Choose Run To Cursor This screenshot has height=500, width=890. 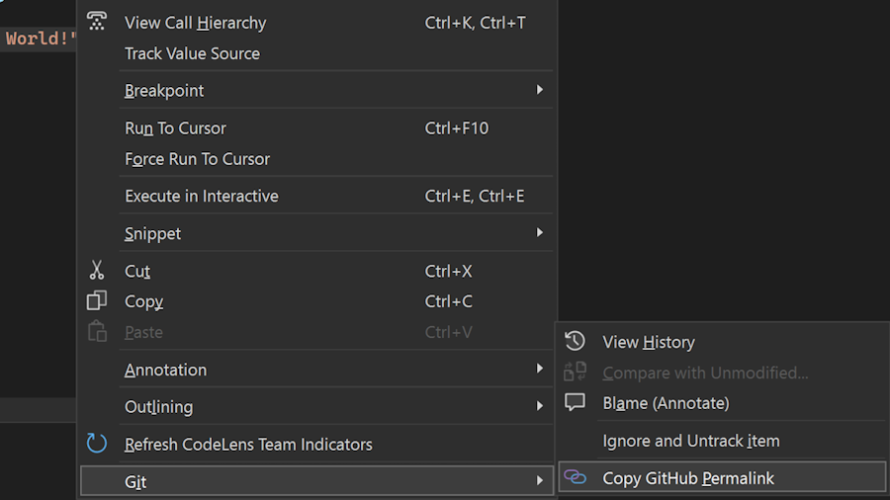(x=175, y=128)
